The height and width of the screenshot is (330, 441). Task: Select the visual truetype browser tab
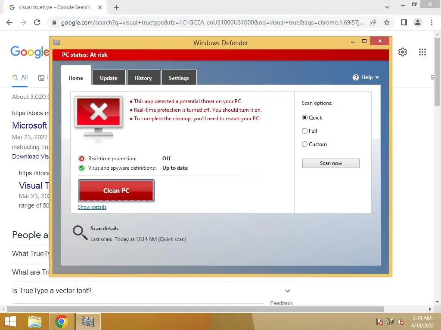(x=54, y=7)
